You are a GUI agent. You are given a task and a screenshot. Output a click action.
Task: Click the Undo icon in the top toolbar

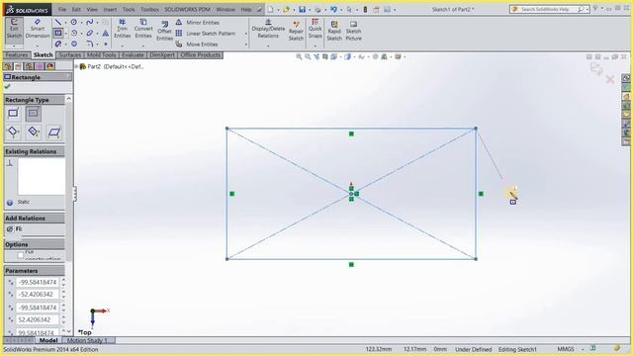[x=333, y=9]
